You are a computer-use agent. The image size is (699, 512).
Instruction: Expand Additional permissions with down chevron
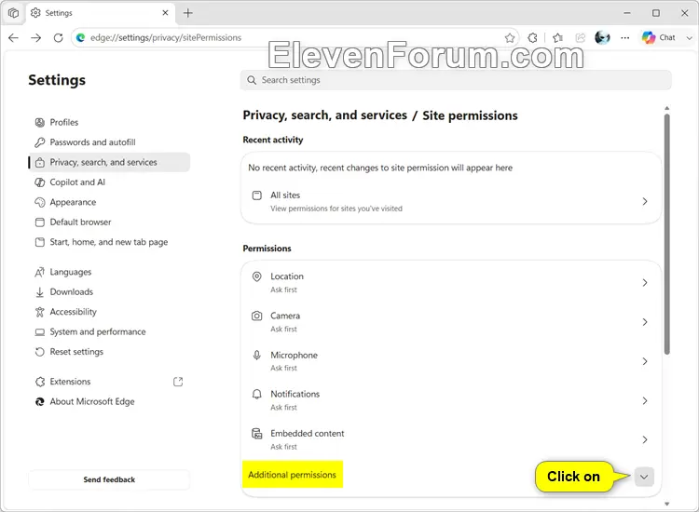[x=644, y=477]
